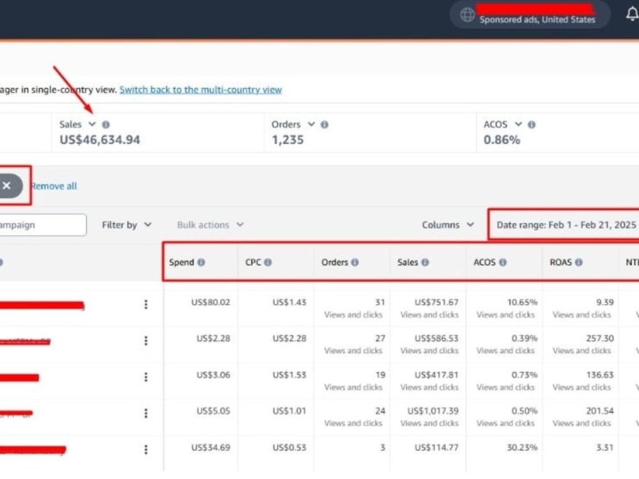Image resolution: width=639 pixels, height=479 pixels.
Task: Open three-dot menu for US$80.02 spend row
Action: [x=146, y=304]
